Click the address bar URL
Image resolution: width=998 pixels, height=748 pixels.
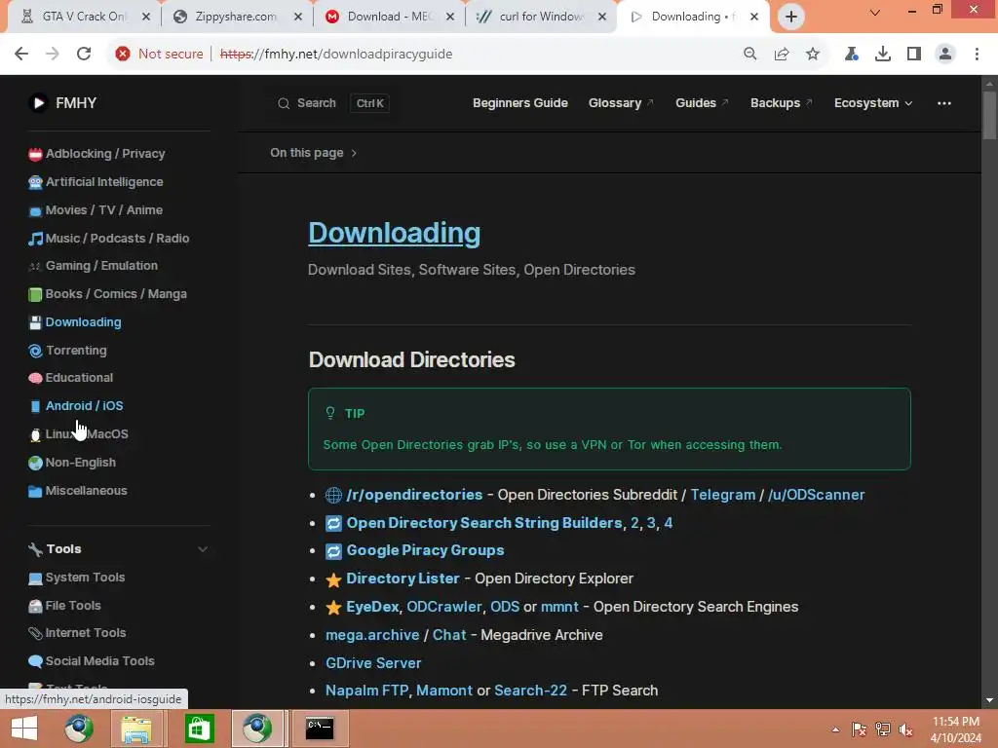click(x=336, y=55)
